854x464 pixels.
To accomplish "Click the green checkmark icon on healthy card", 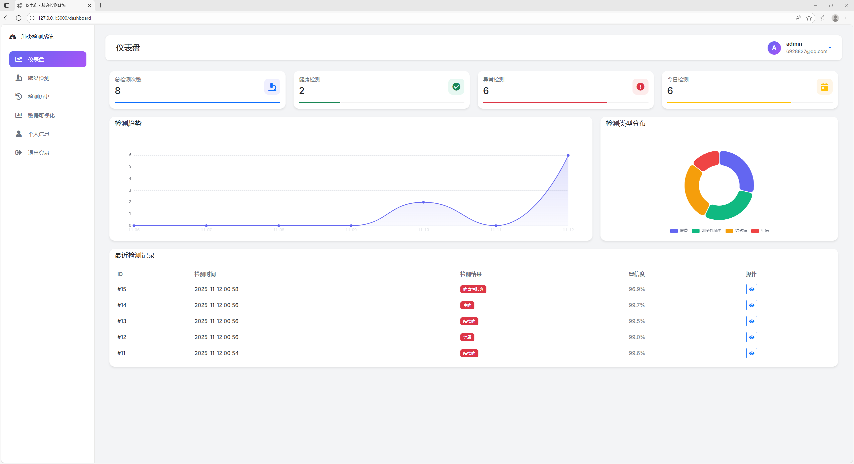I will [x=456, y=87].
